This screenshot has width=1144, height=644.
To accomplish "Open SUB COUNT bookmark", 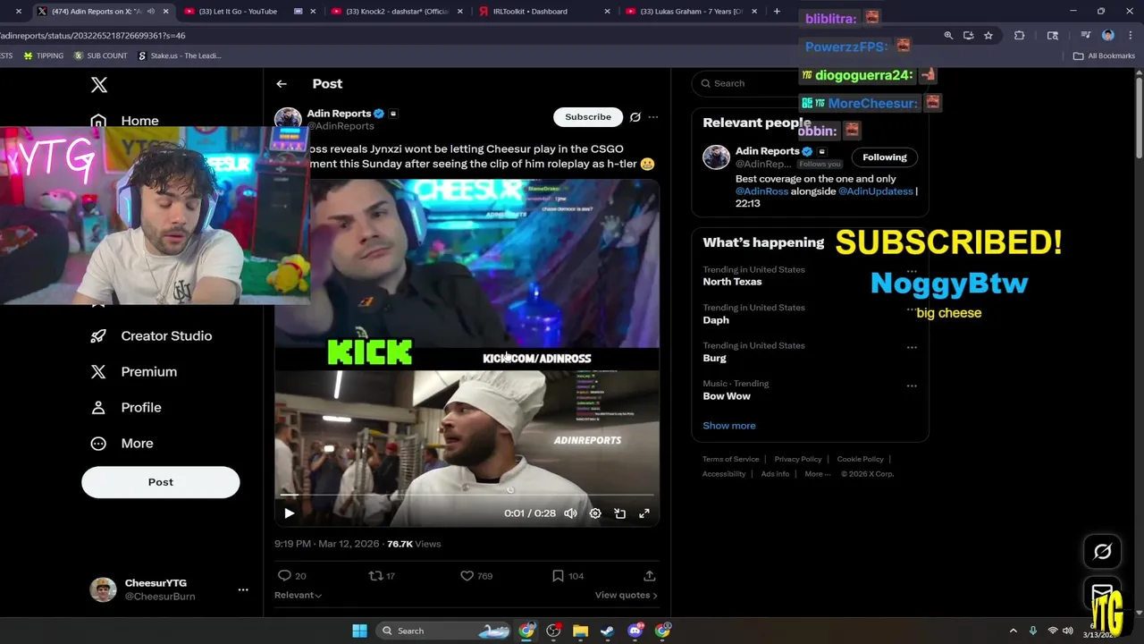I will tap(100, 55).
